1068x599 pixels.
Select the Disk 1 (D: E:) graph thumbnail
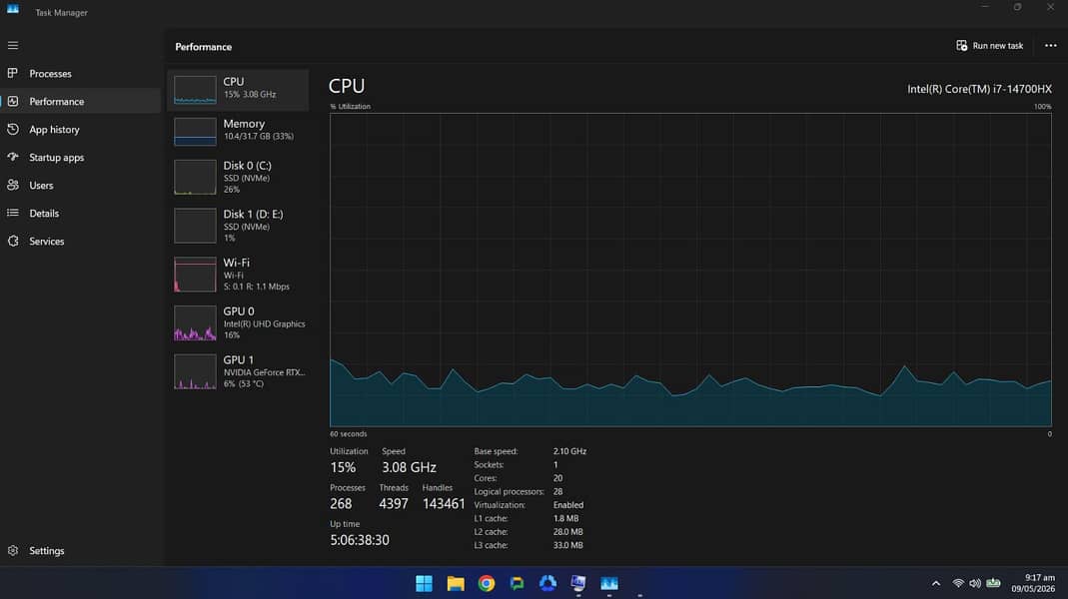[x=195, y=226]
